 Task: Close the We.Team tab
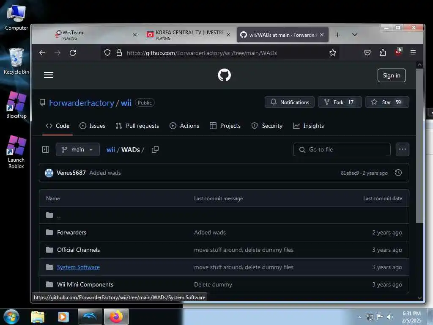tap(135, 35)
